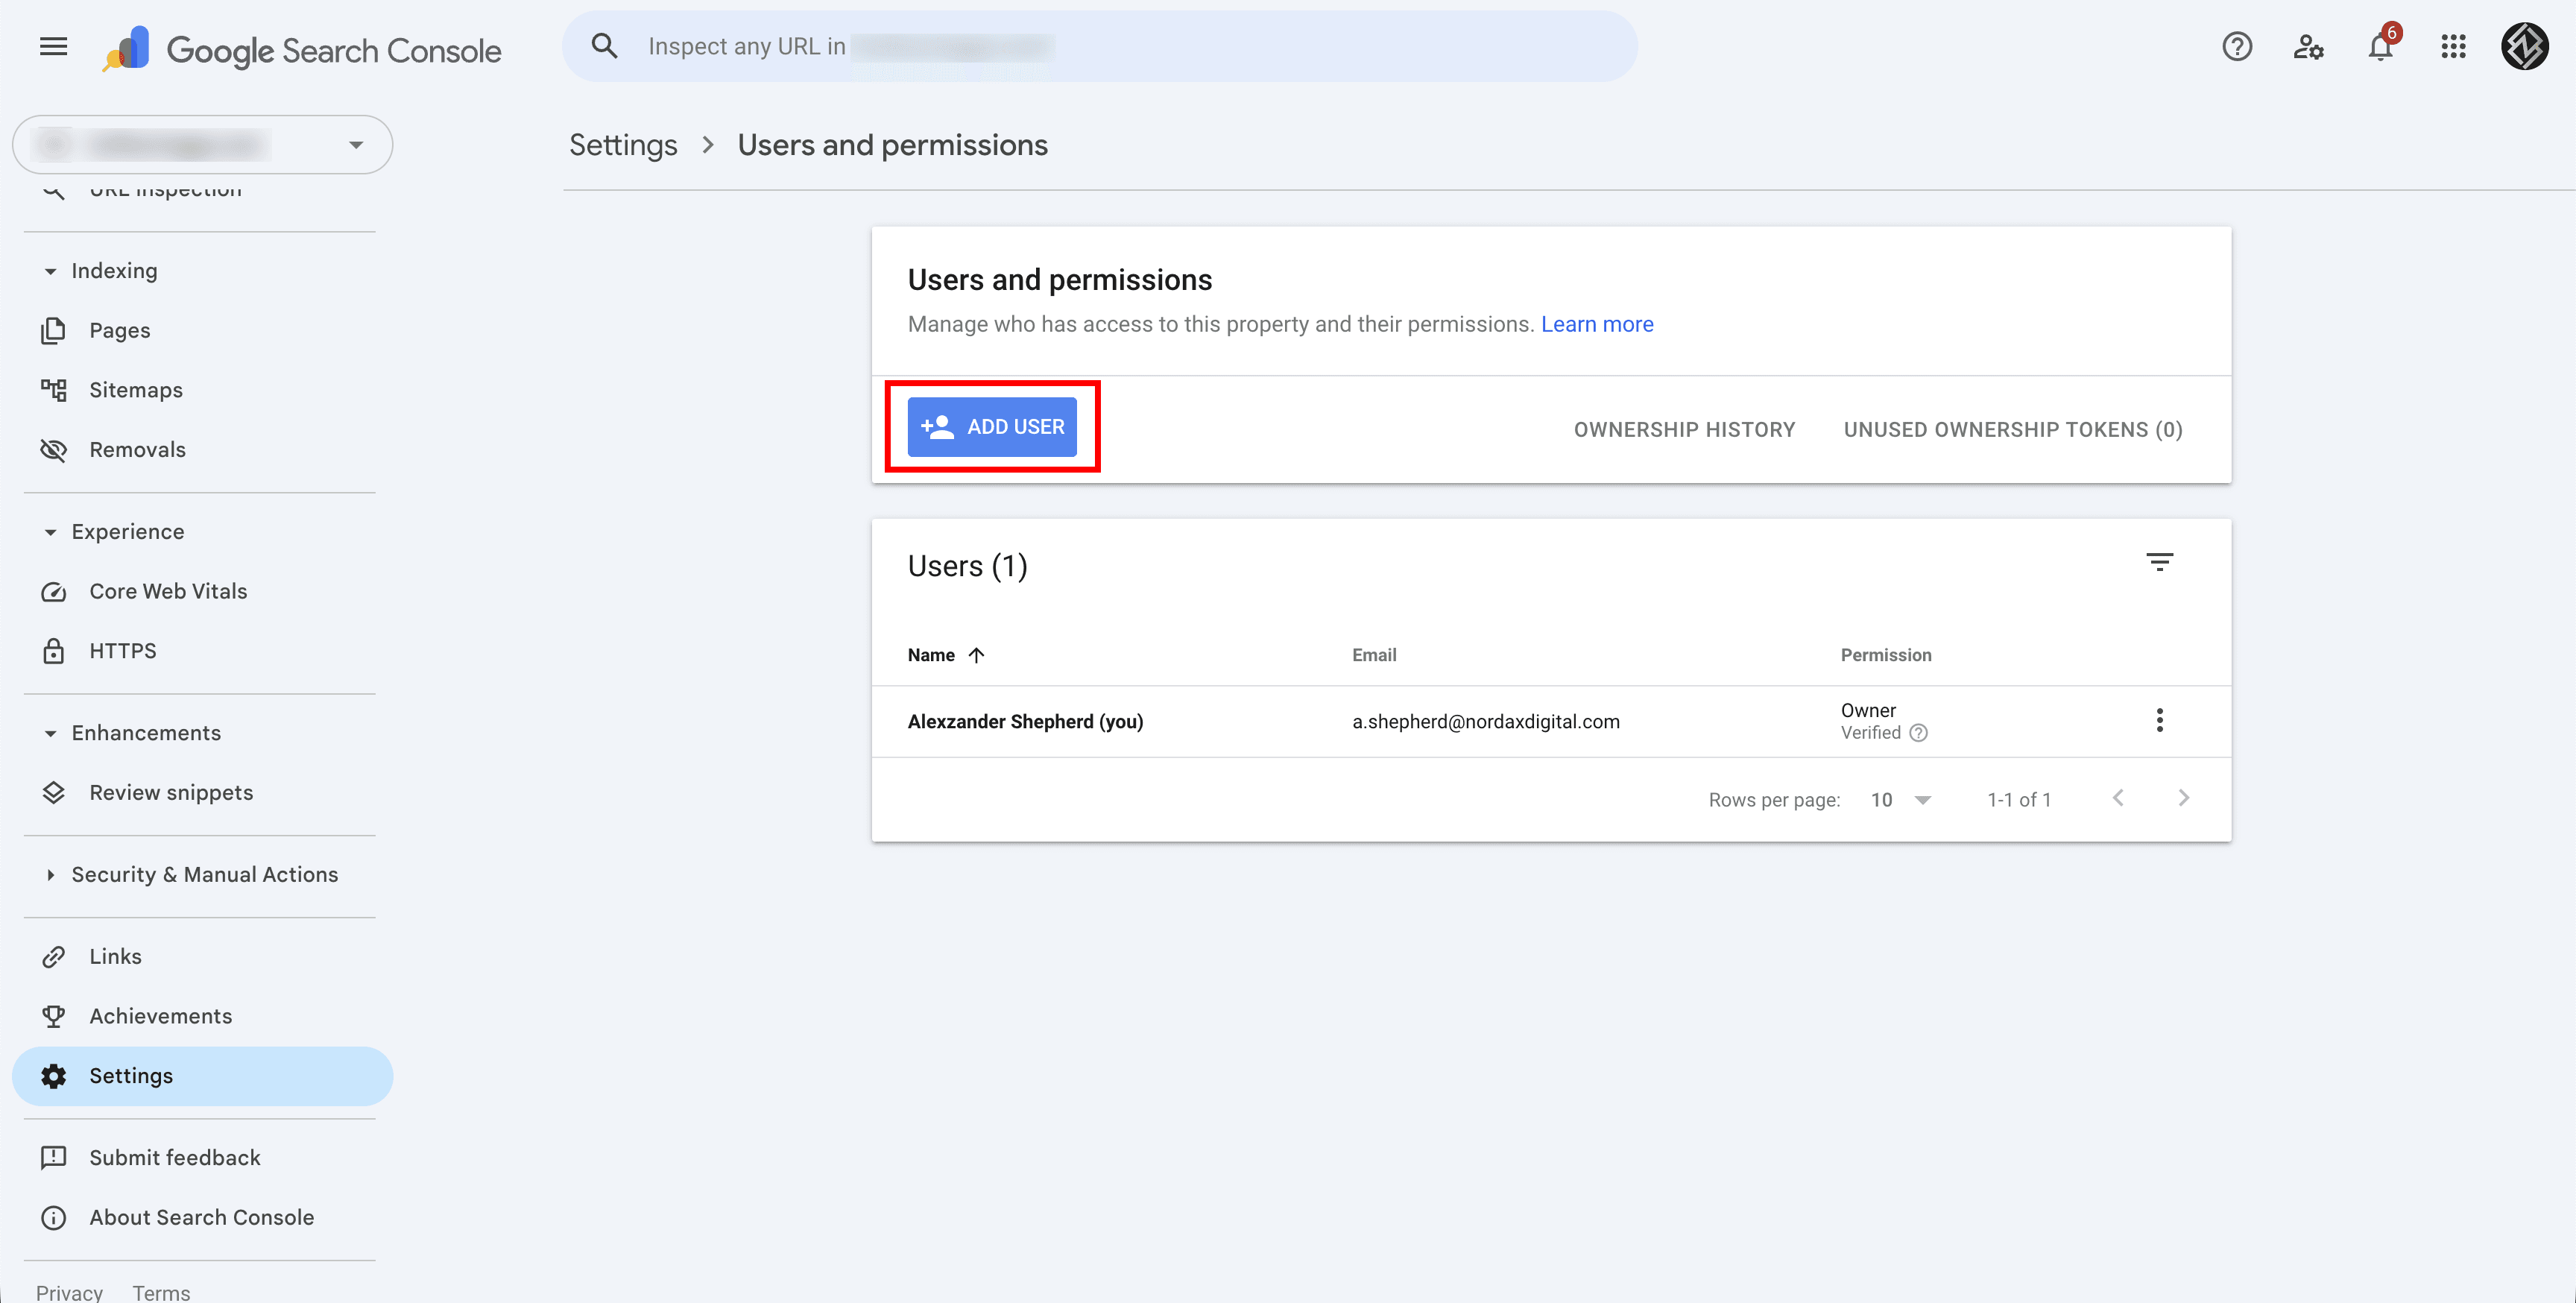Open the Pages report icon

point(54,330)
